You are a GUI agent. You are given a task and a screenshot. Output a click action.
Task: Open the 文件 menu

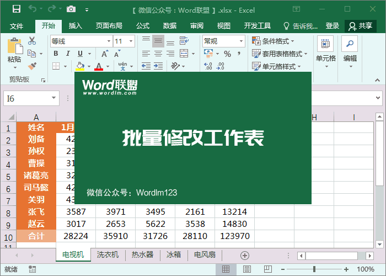click(17, 26)
